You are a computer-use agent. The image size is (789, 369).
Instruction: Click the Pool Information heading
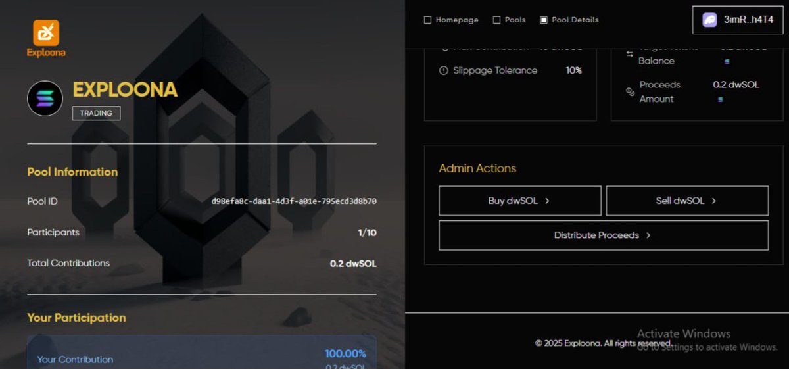point(72,172)
